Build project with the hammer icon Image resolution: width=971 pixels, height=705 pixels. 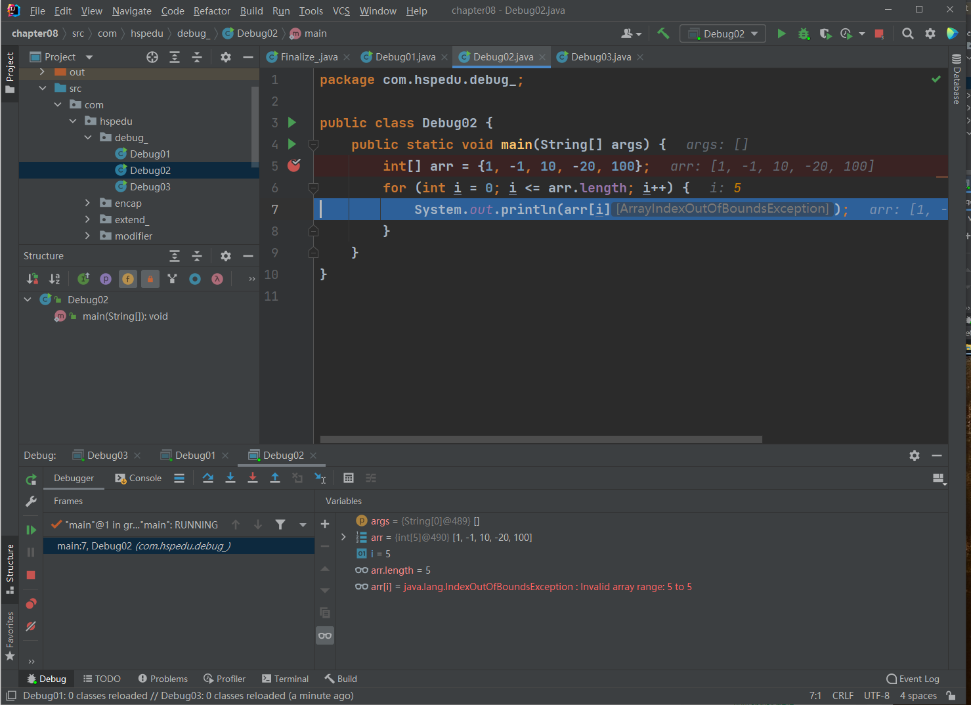[x=664, y=33]
